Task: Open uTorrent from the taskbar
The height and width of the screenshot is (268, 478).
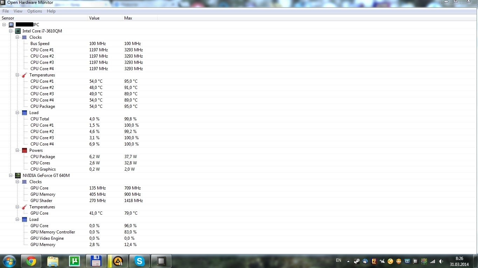Action: tap(75, 261)
